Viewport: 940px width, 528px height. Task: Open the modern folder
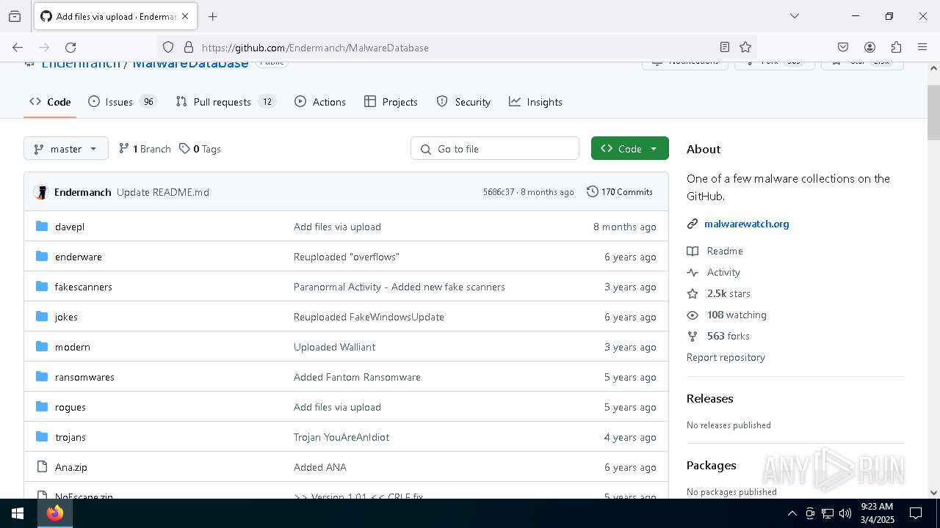coord(73,347)
